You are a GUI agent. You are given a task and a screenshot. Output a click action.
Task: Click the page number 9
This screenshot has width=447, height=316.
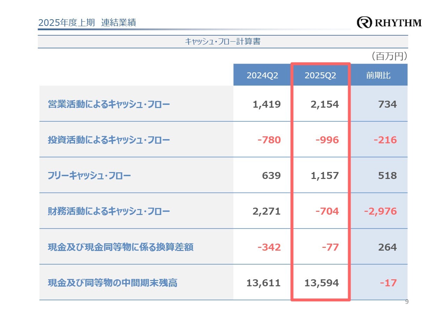[x=406, y=302]
